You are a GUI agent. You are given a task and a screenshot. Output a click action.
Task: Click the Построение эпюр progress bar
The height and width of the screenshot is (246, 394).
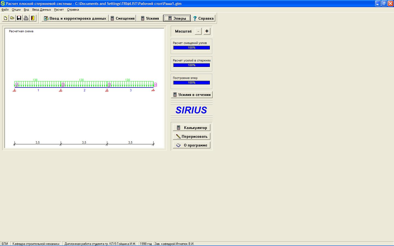192,83
